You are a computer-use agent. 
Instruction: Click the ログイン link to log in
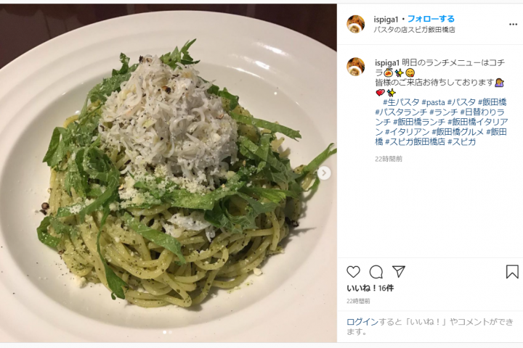point(362,322)
